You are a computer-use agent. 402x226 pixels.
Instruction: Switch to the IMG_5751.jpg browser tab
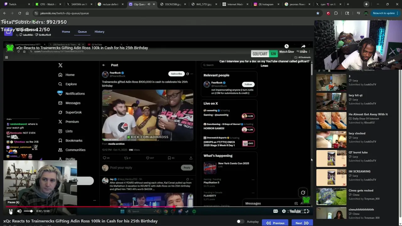click(x=204, y=4)
